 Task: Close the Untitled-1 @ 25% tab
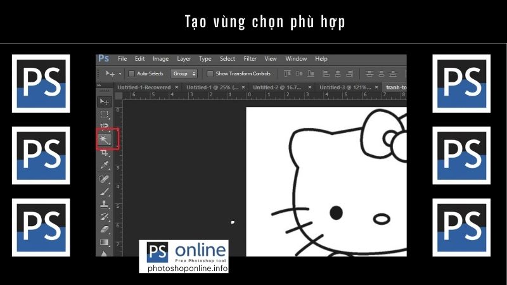[243, 87]
